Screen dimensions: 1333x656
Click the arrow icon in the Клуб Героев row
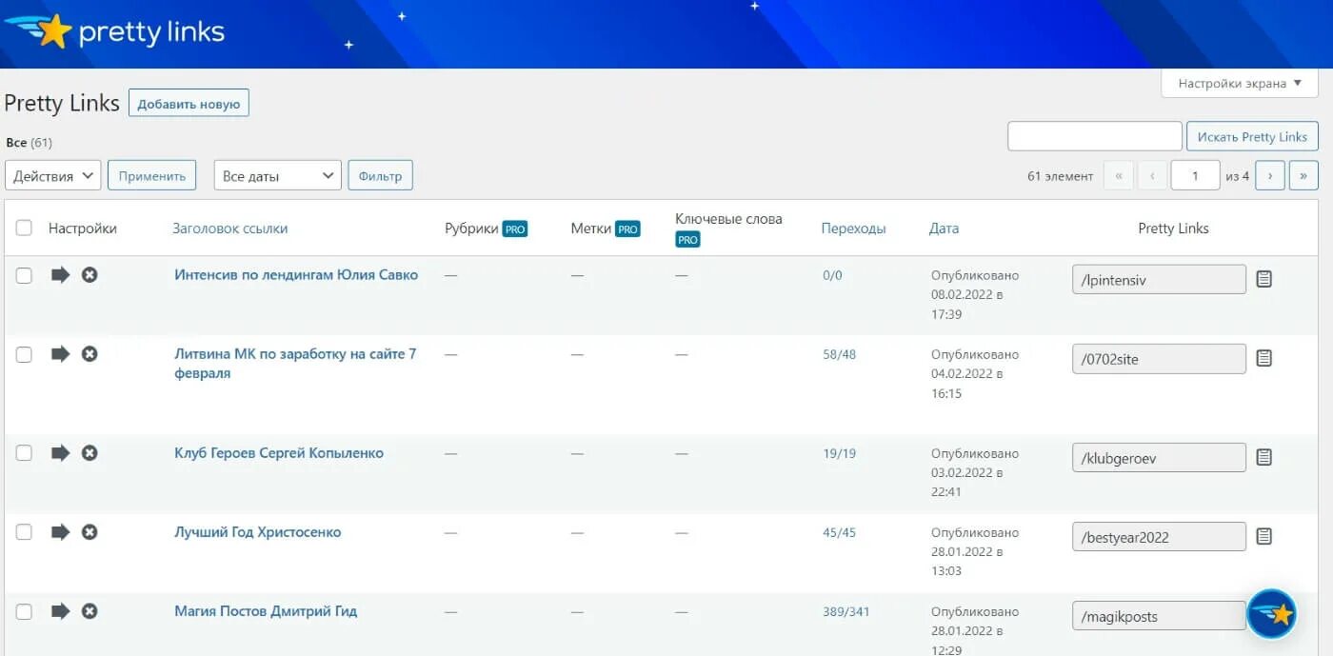[x=61, y=453]
